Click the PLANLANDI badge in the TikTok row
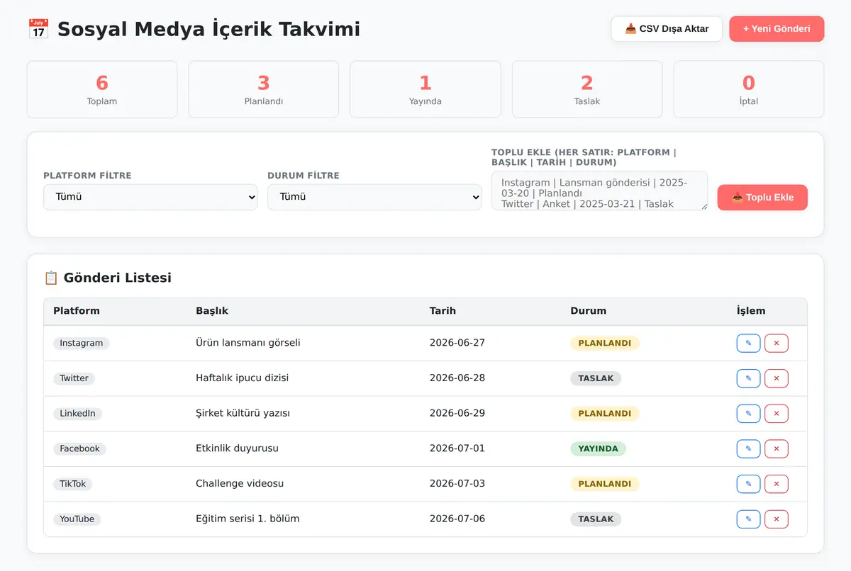 point(605,484)
